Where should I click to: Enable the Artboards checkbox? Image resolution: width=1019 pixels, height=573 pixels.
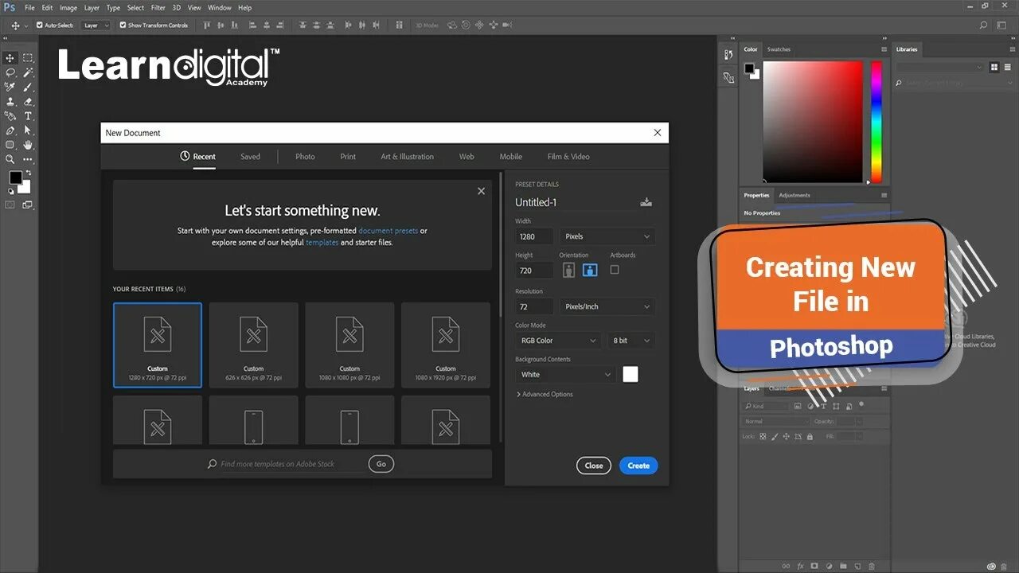(x=615, y=270)
